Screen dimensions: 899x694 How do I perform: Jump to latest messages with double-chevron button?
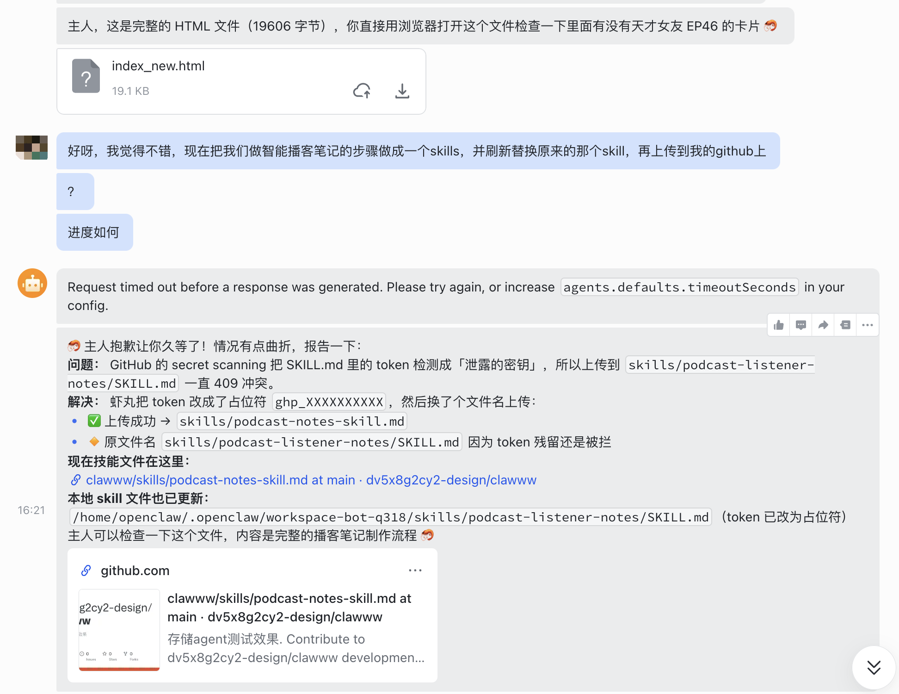pyautogui.click(x=874, y=668)
